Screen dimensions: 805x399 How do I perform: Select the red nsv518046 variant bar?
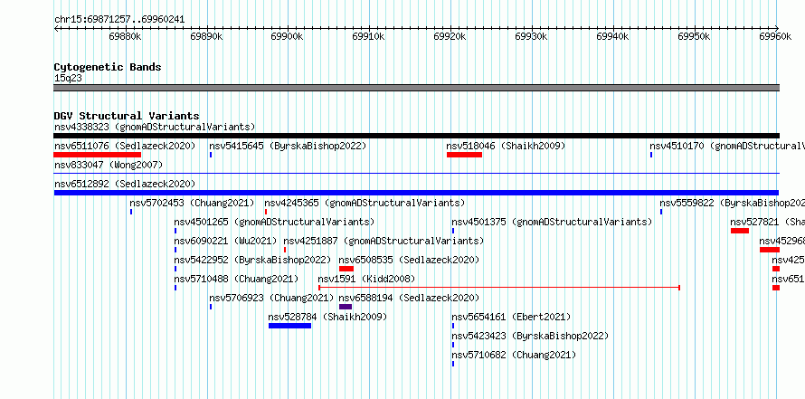[464, 155]
